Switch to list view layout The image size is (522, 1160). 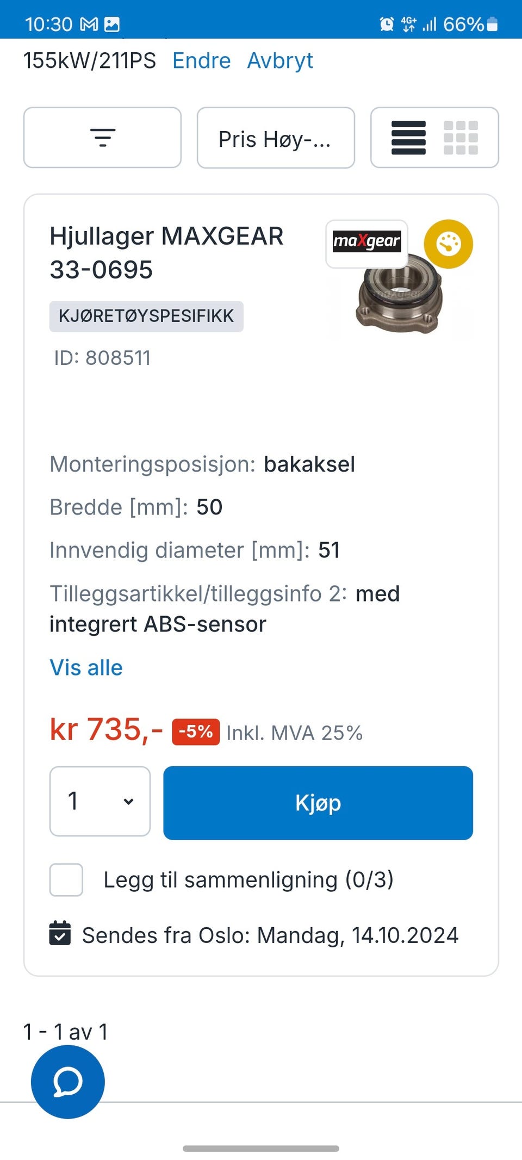point(408,138)
